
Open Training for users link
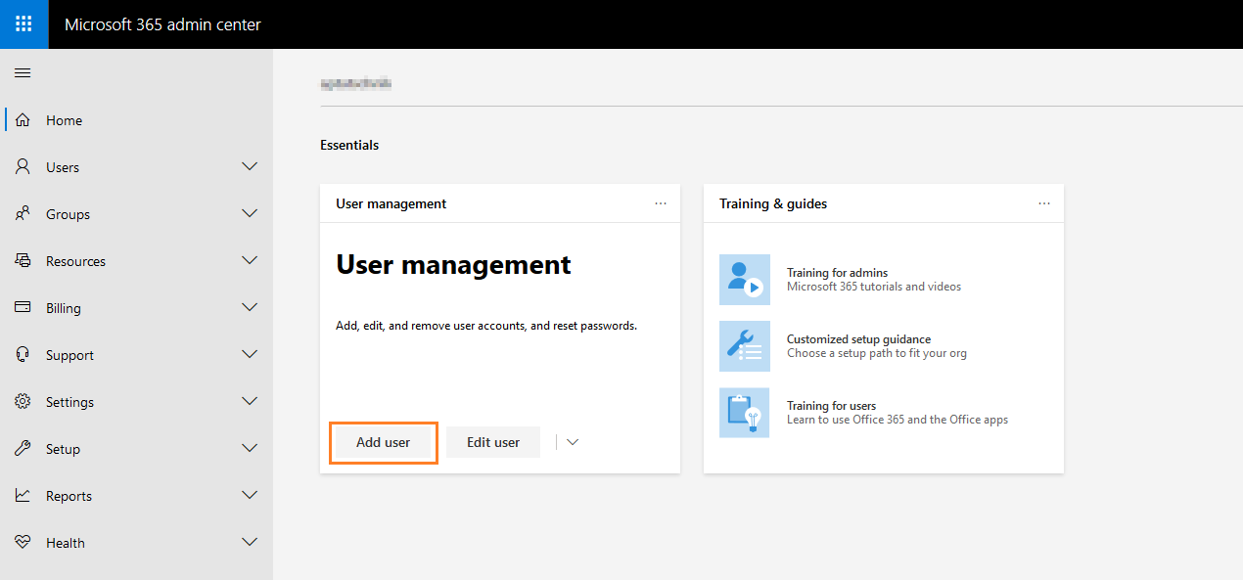pyautogui.click(x=831, y=406)
